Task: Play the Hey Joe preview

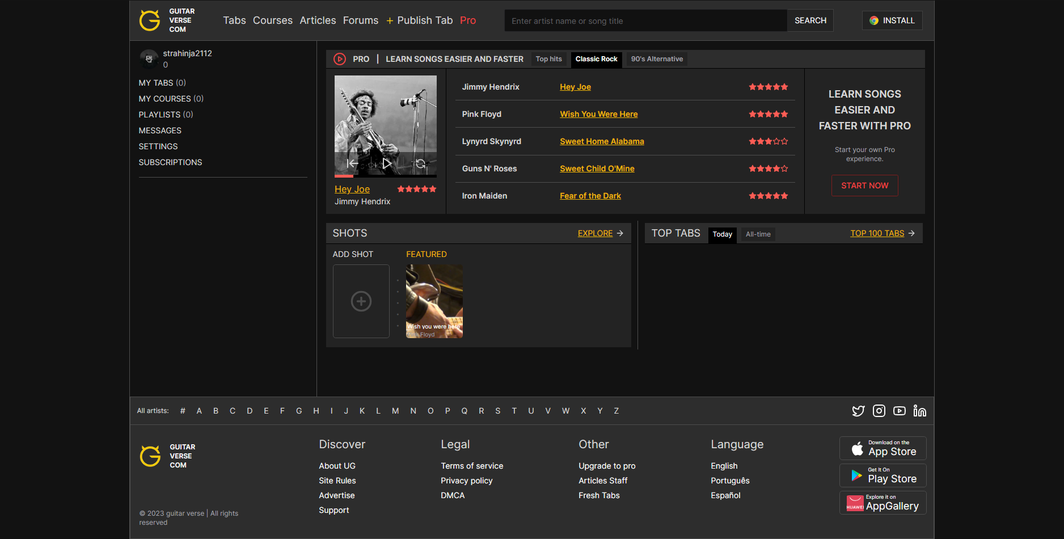Action: coord(386,163)
